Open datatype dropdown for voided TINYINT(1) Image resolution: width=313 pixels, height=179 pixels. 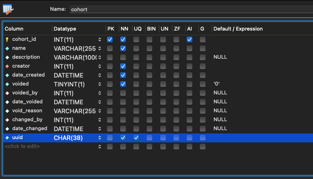99,84
